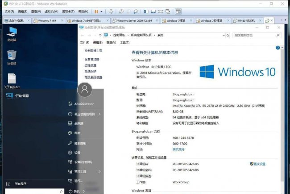Refresh the control panel view
Viewport: 290px width, 194px height.
(228, 35)
